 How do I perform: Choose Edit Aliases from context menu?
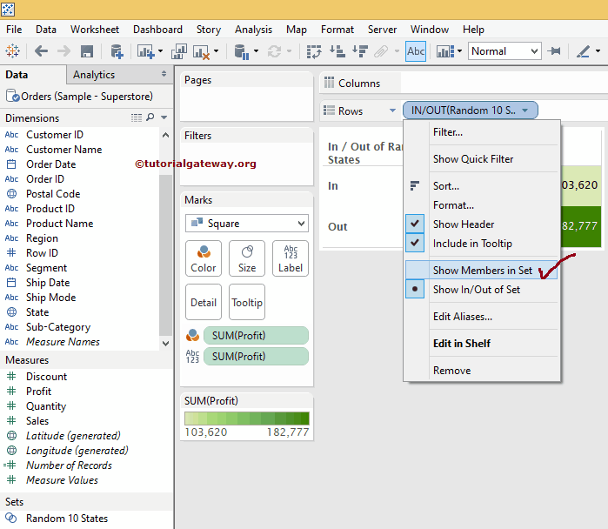[462, 317]
